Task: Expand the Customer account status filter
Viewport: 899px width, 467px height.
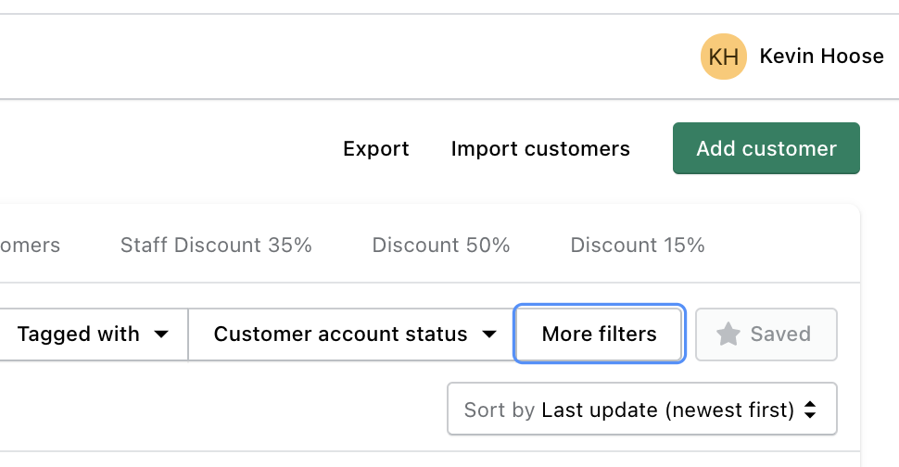Action: 350,334
